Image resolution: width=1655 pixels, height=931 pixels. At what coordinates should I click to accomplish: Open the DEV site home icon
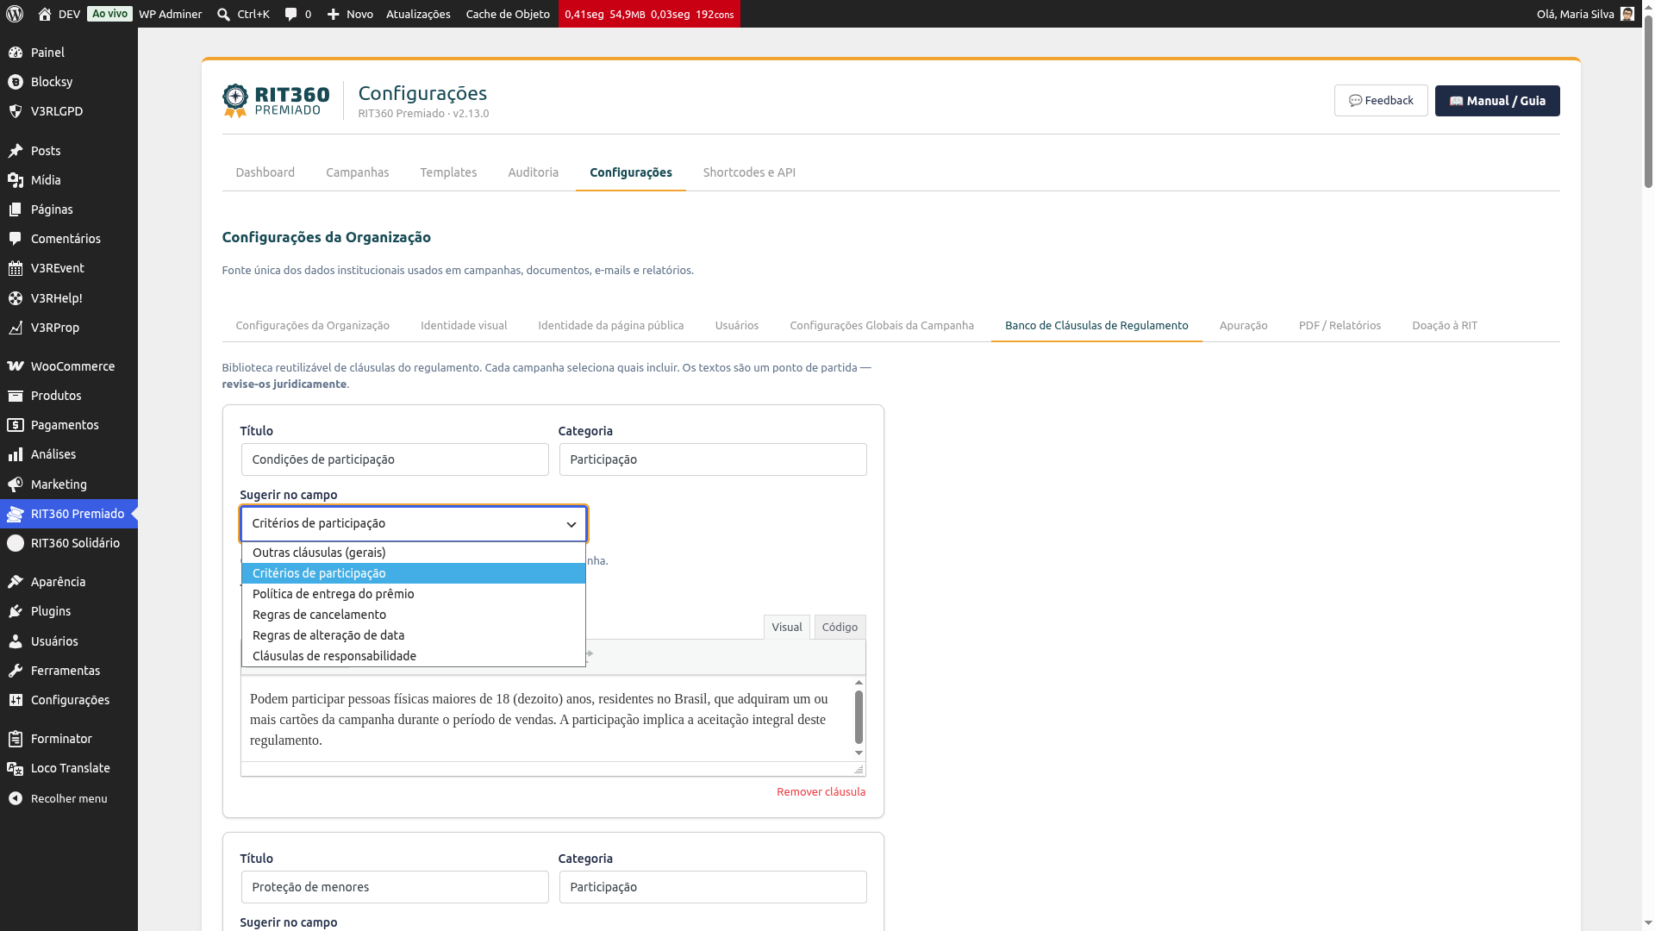pos(45,14)
